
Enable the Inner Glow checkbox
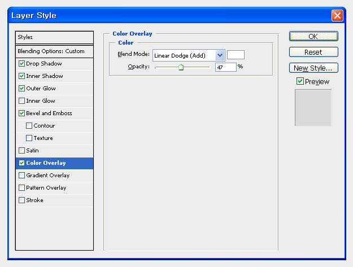coord(21,101)
